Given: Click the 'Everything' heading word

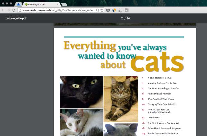Looking at the screenshot, I should pyautogui.click(x=90, y=46).
